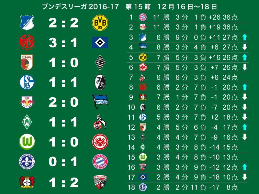The height and width of the screenshot is (194, 259).
Task: Click the RB Leipzig crest beside the 2:0 score
Action: pos(27,102)
